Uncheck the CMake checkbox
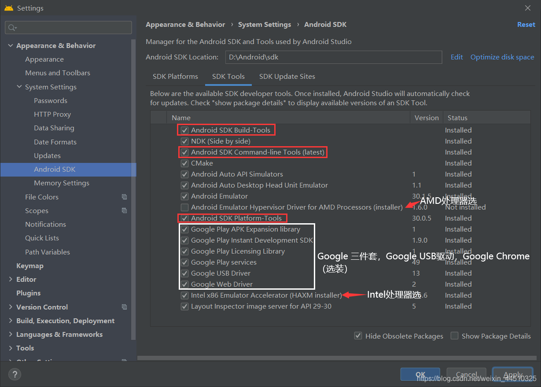Viewport: 541px width, 387px height. [184, 163]
